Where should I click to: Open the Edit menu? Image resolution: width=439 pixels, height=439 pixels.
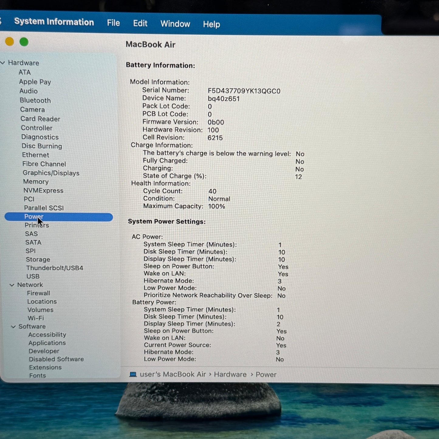(x=140, y=23)
